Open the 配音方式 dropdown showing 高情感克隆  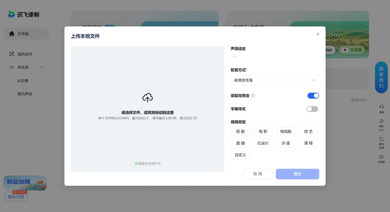point(275,80)
